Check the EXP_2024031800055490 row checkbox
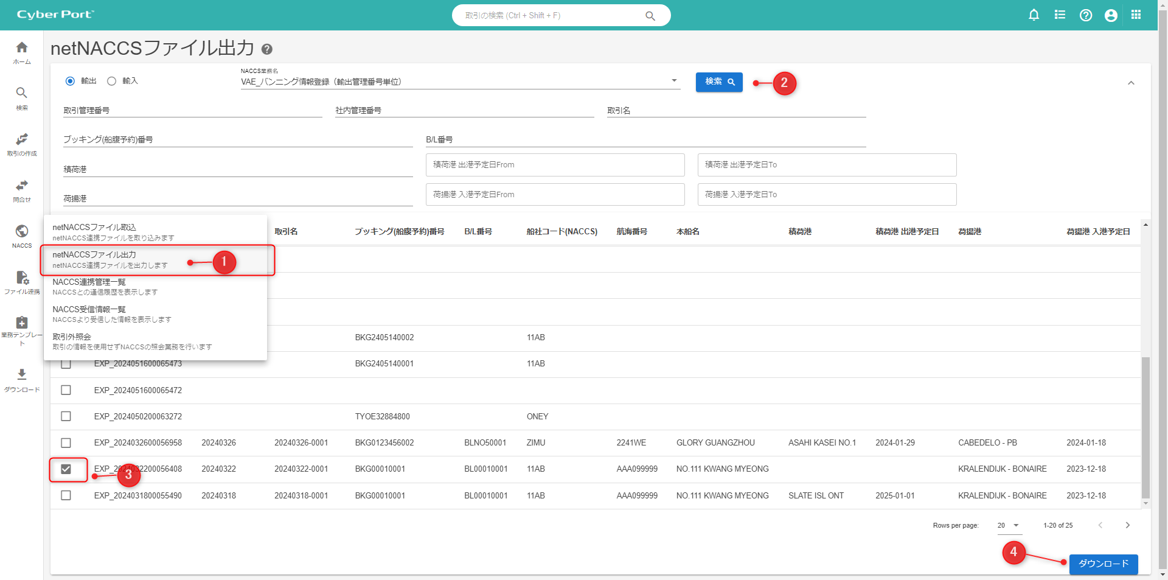Image resolution: width=1168 pixels, height=580 pixels. pyautogui.click(x=66, y=495)
